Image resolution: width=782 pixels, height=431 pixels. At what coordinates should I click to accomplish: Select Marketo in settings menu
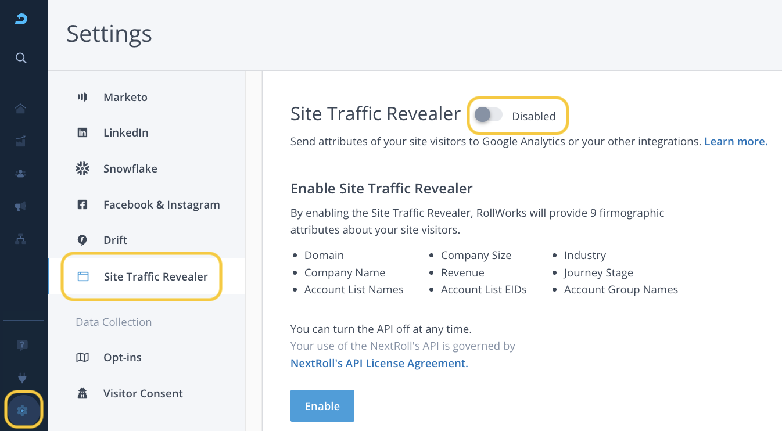click(125, 97)
